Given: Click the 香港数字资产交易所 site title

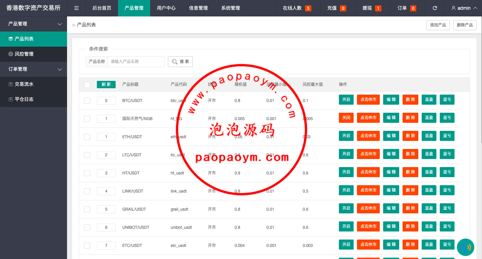Looking at the screenshot, I should click(34, 8).
